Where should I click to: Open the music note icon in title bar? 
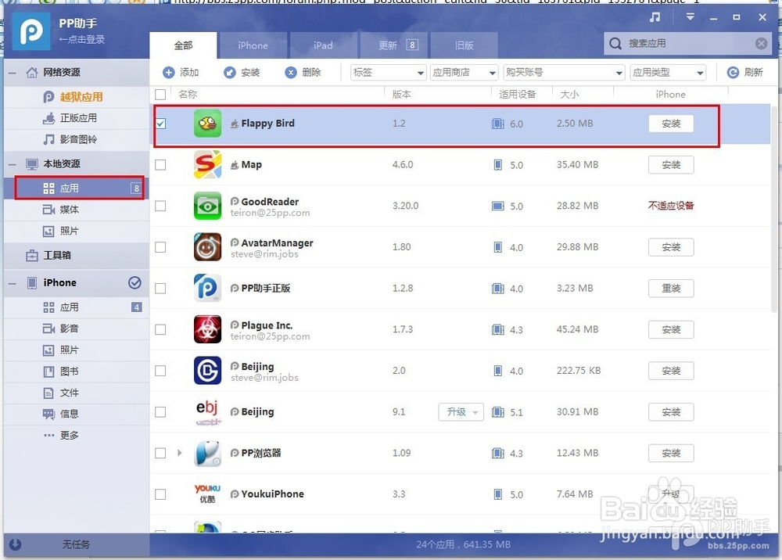pos(655,17)
